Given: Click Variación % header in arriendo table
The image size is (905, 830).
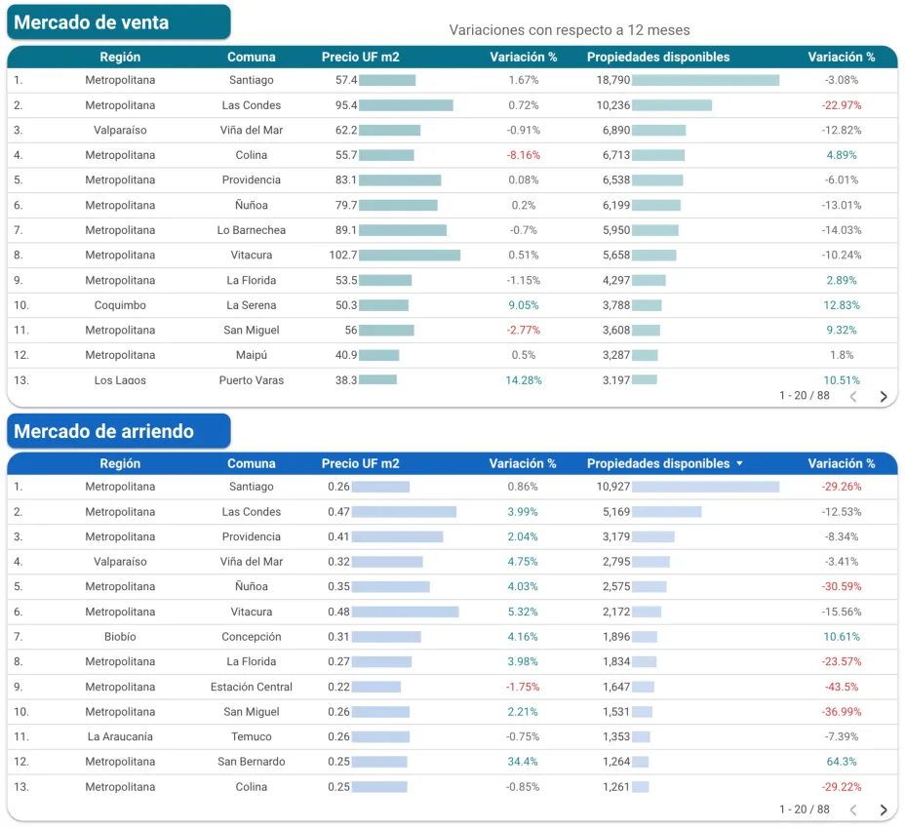Looking at the screenshot, I should (841, 463).
